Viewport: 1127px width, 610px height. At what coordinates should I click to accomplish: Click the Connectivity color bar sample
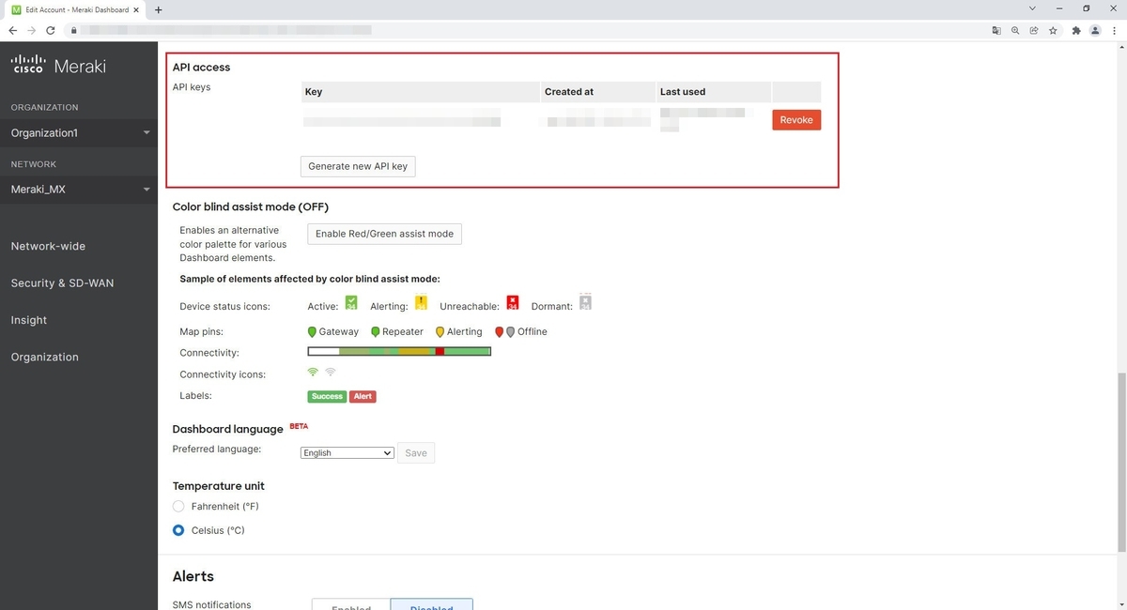(x=398, y=350)
